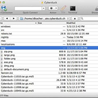This screenshot has height=98, width=98.
Task: Click the search field with magnifier
Action: (x=89, y=19)
